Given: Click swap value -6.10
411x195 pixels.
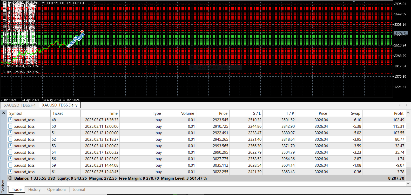Looking at the screenshot, I should (357, 120).
